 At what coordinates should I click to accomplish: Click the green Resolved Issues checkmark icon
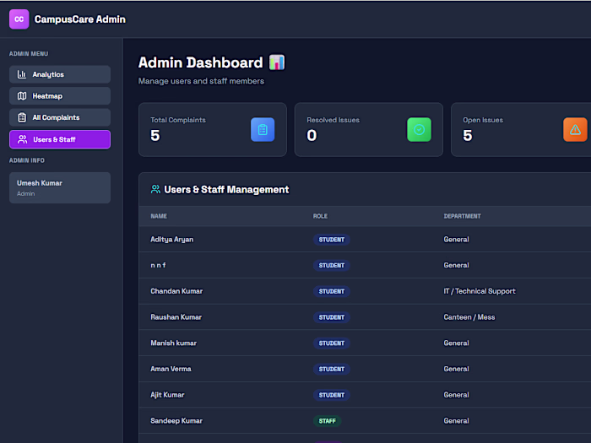[x=419, y=130]
